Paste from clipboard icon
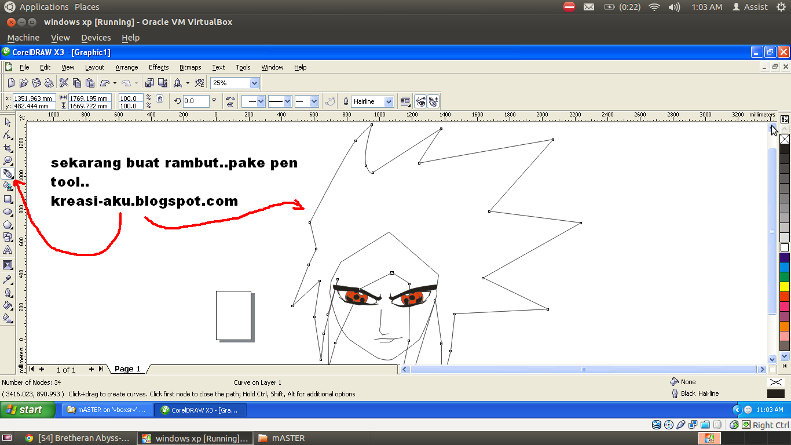 90,83
